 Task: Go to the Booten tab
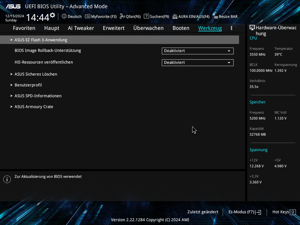pyautogui.click(x=181, y=28)
